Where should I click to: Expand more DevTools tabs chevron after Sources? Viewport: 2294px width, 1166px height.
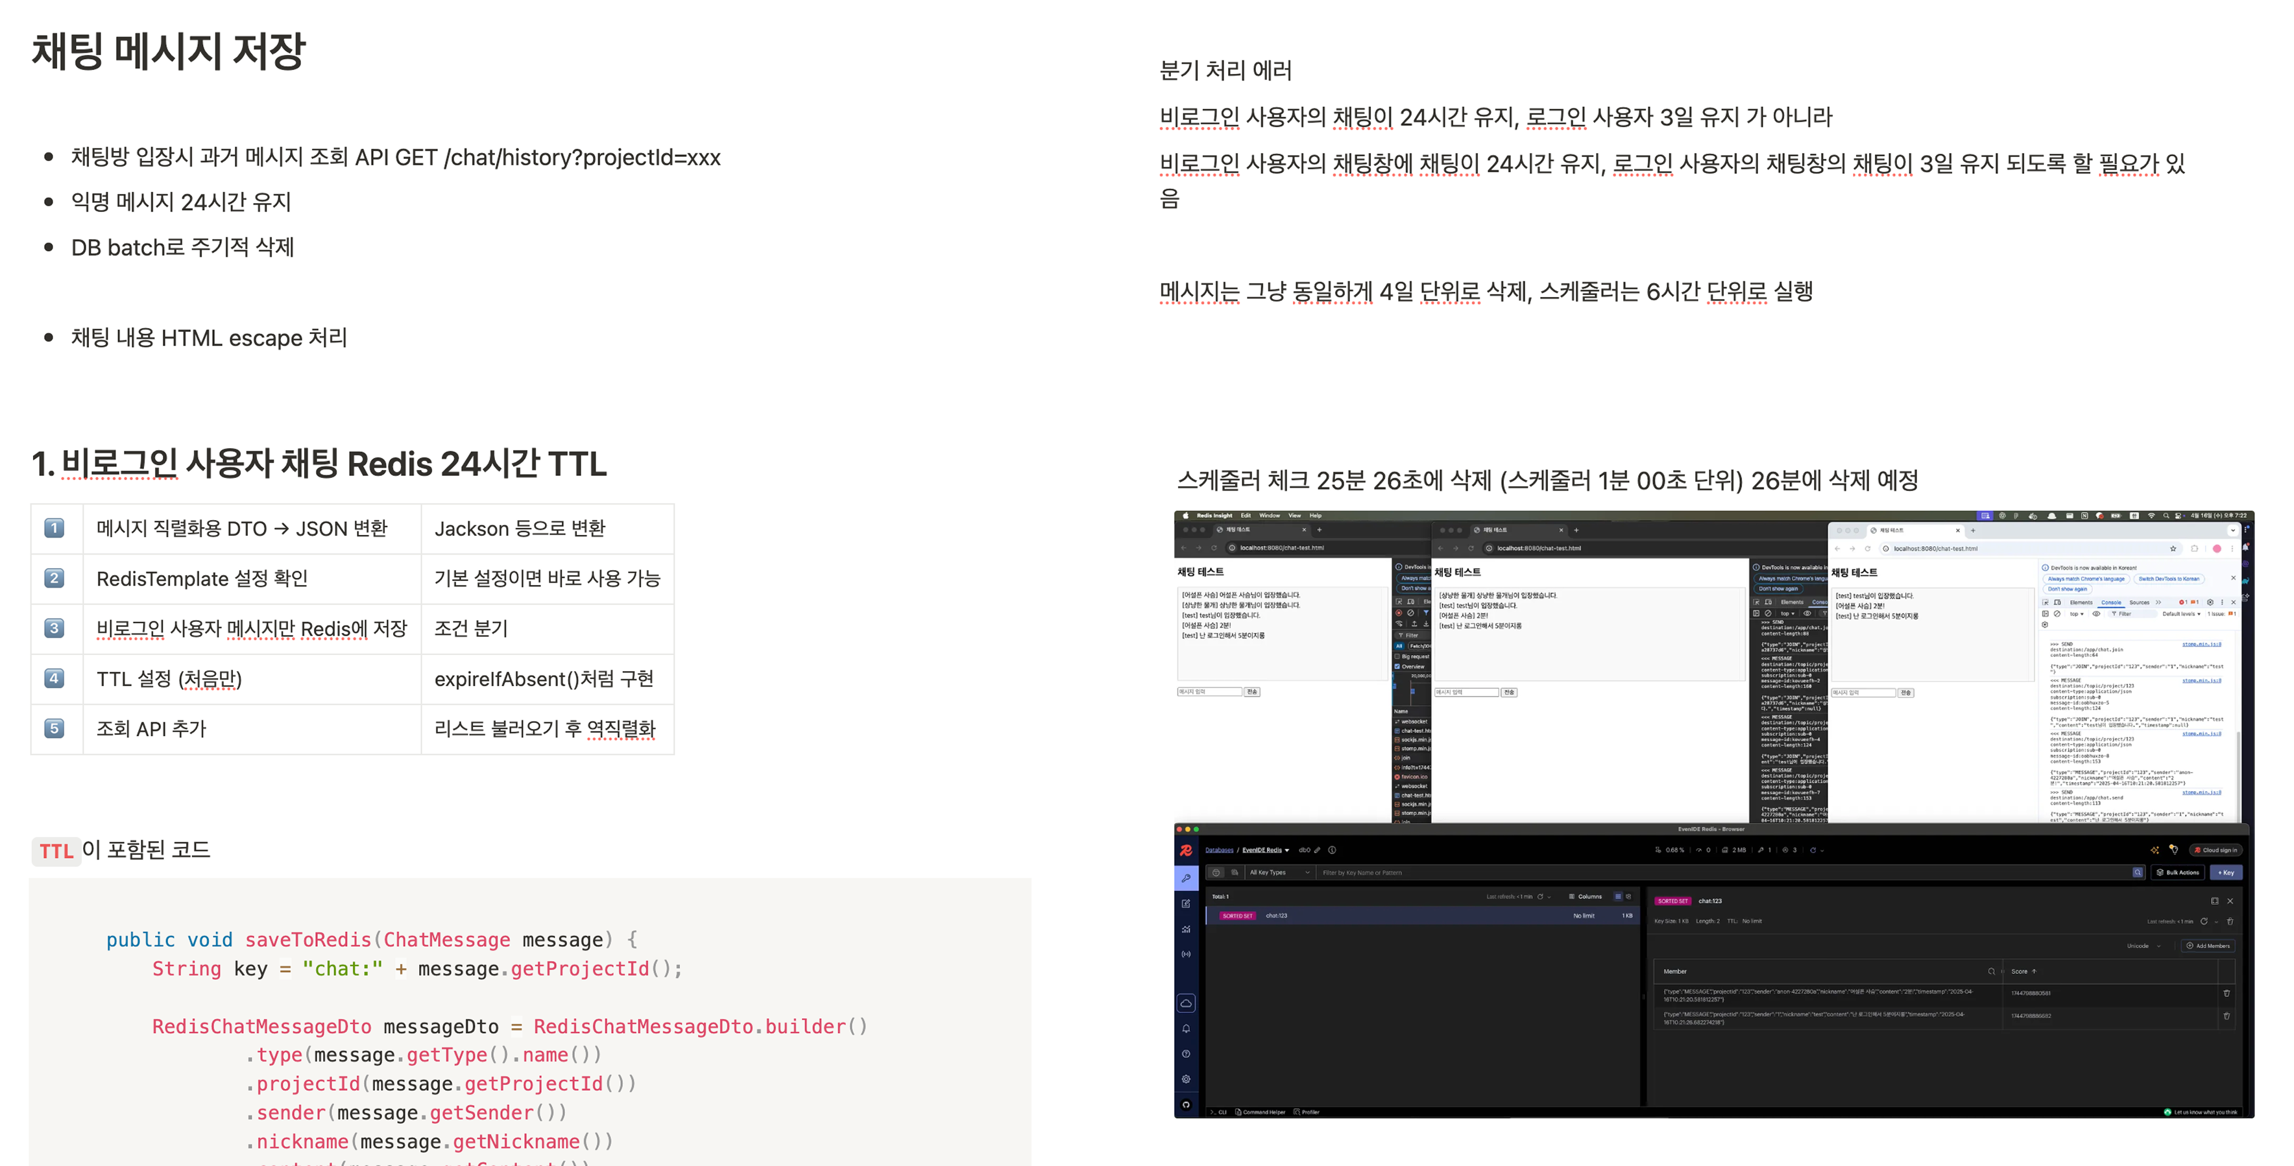(2158, 602)
